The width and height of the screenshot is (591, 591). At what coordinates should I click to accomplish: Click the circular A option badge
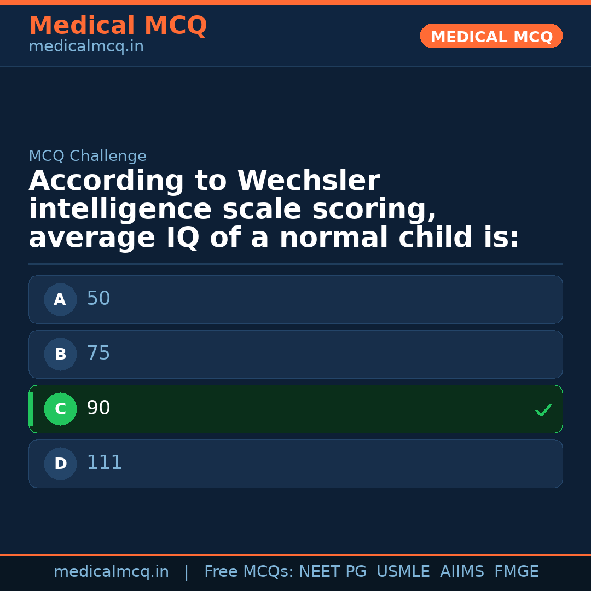point(60,299)
